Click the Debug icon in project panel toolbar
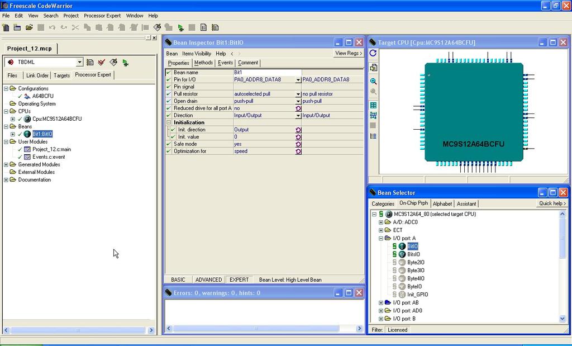 tap(126, 63)
